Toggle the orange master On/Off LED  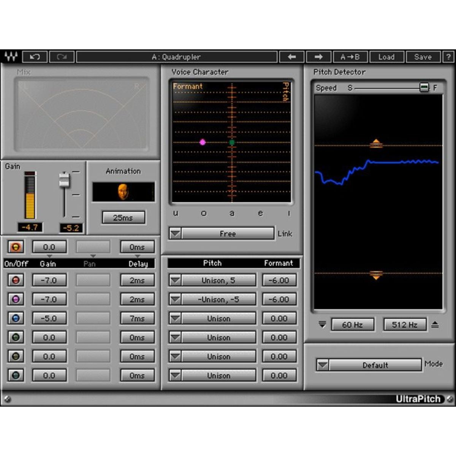[15, 247]
